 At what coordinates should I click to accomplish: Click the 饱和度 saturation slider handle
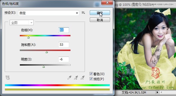point(47,52)
